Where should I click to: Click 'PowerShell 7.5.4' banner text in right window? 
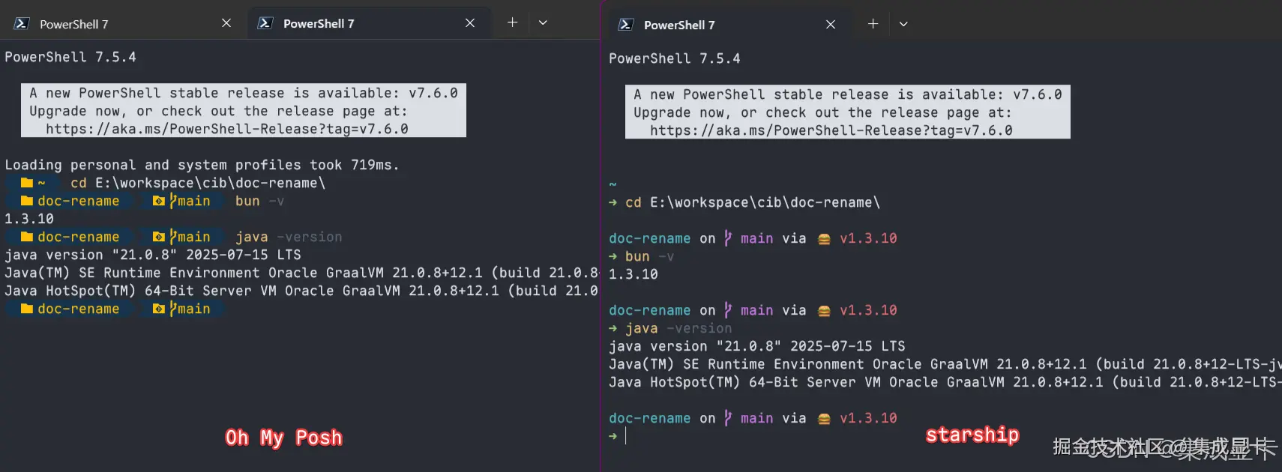pos(675,58)
